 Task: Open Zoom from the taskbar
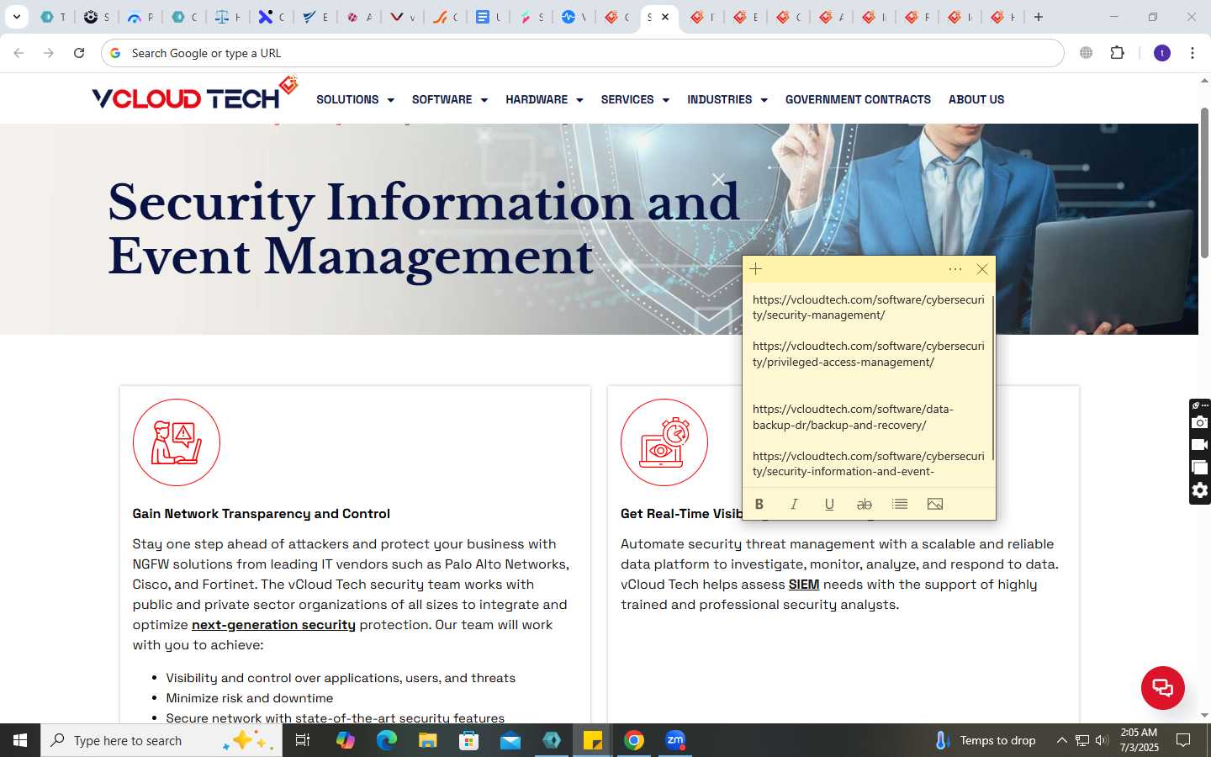(675, 740)
